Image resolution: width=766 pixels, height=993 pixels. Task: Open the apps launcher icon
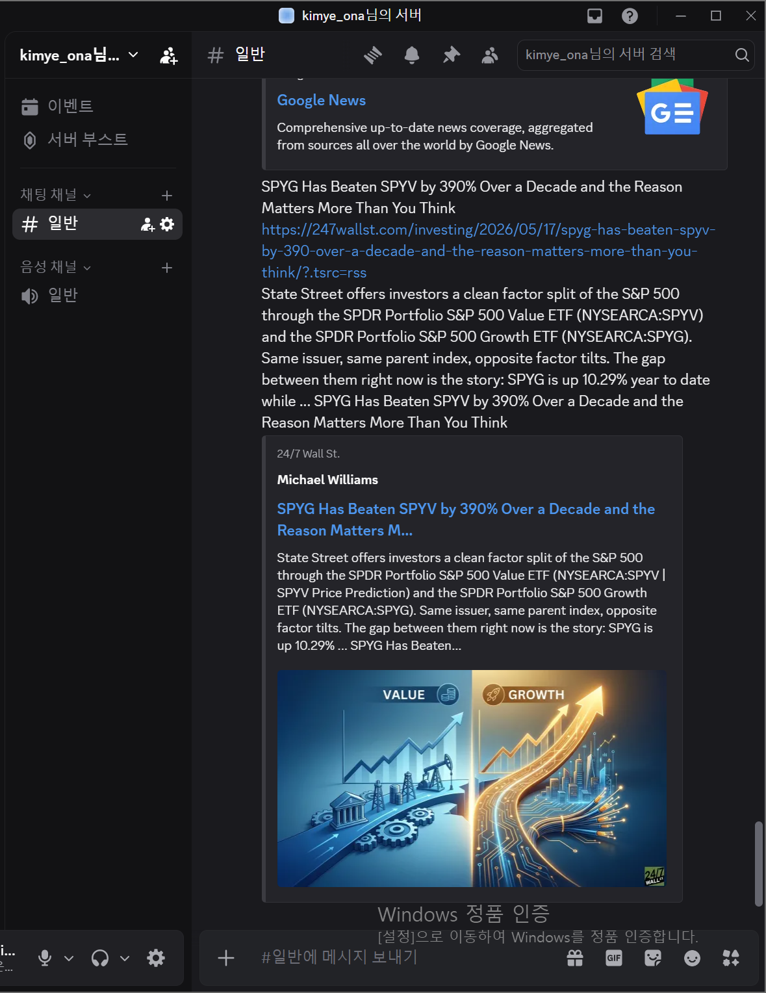[731, 958]
